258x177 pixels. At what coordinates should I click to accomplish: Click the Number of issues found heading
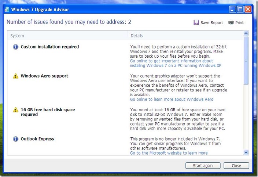coord(69,22)
